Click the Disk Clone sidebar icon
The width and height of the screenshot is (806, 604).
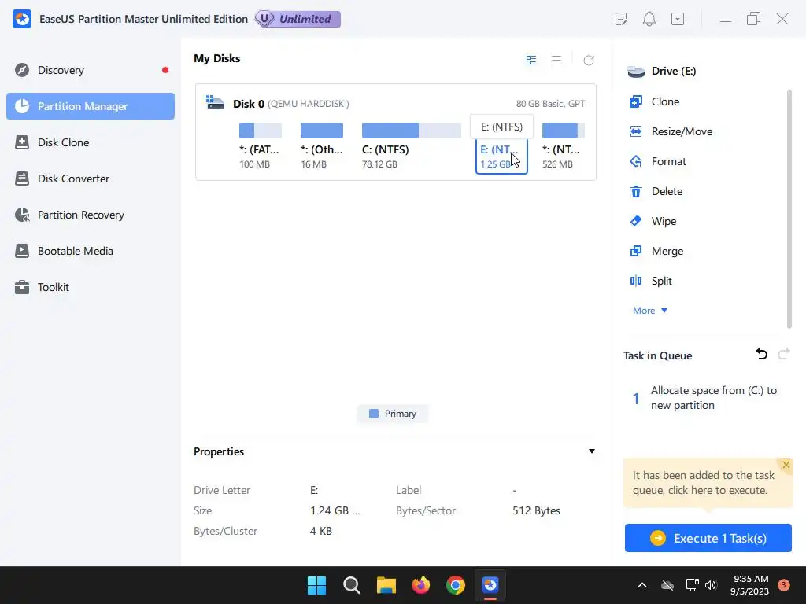click(22, 142)
